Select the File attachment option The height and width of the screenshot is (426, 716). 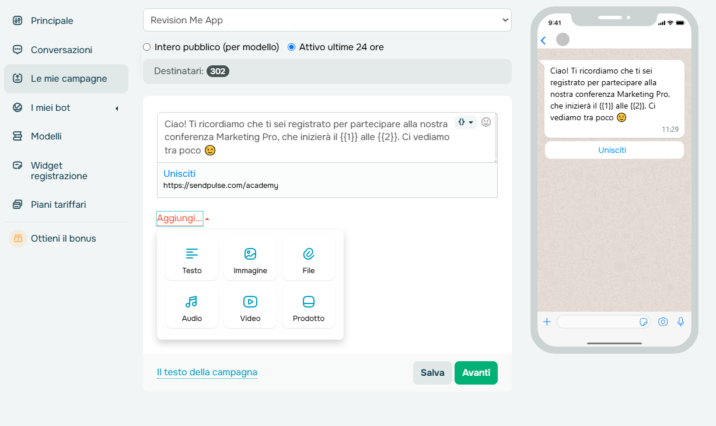(x=308, y=259)
